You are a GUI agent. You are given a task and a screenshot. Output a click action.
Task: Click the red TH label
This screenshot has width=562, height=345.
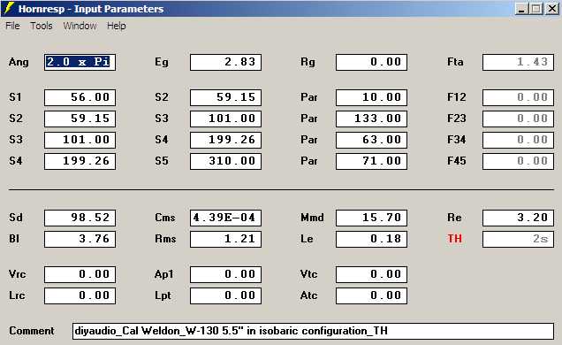(454, 239)
